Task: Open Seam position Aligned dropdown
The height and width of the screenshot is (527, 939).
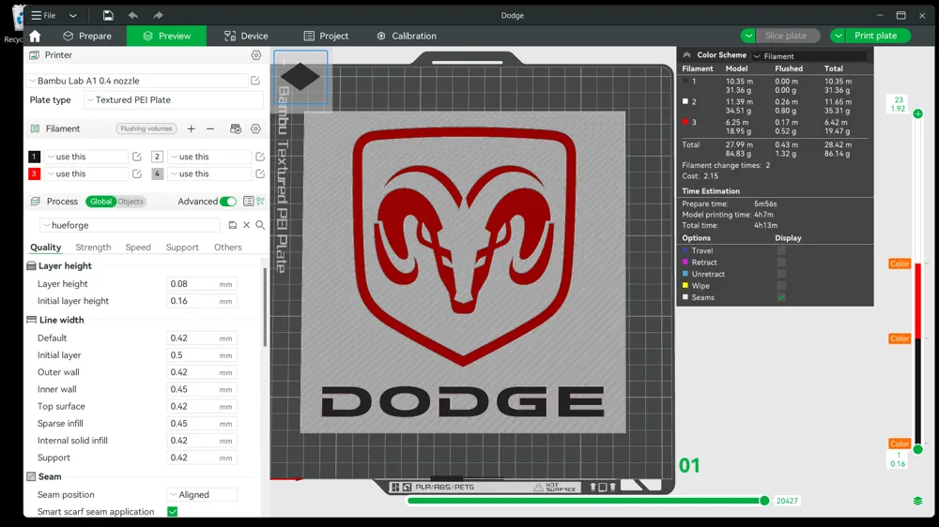Action: tap(202, 495)
